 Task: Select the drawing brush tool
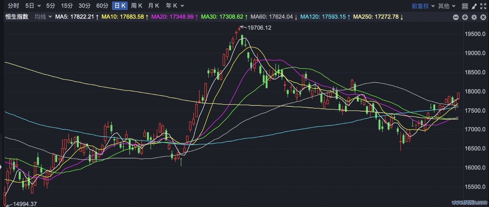click(474, 6)
